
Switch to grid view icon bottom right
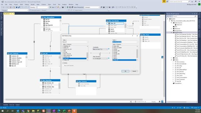160,102
